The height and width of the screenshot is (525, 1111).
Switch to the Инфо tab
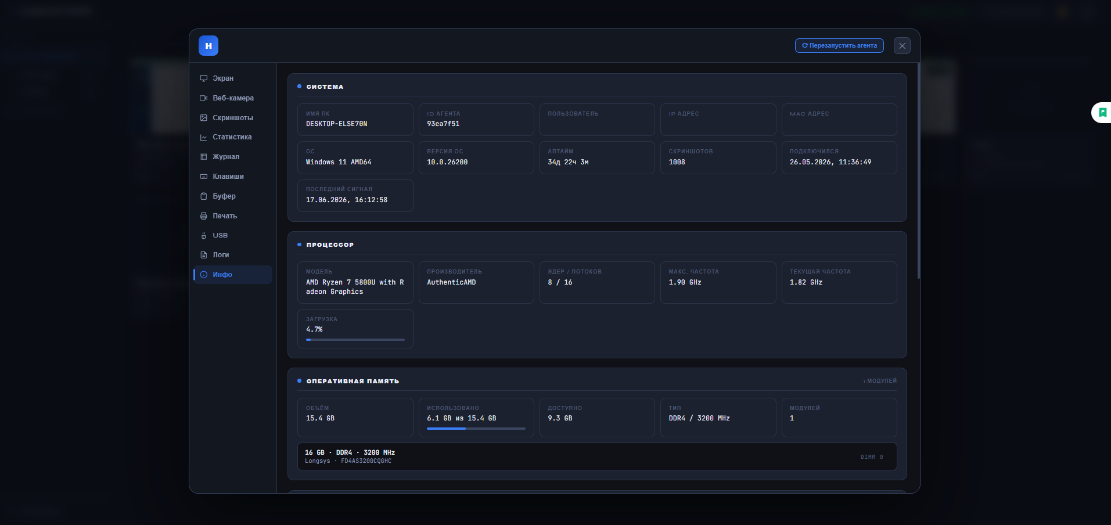(x=233, y=275)
